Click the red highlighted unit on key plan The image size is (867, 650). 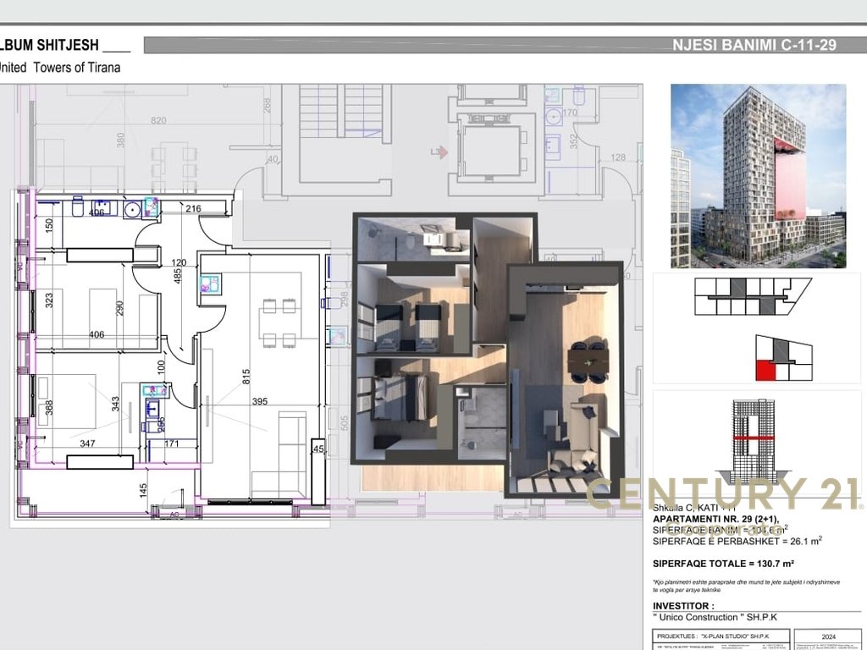765,370
